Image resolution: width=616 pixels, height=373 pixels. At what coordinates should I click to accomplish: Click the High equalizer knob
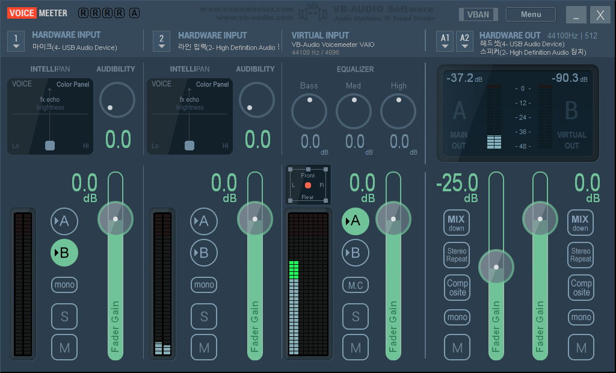398,111
